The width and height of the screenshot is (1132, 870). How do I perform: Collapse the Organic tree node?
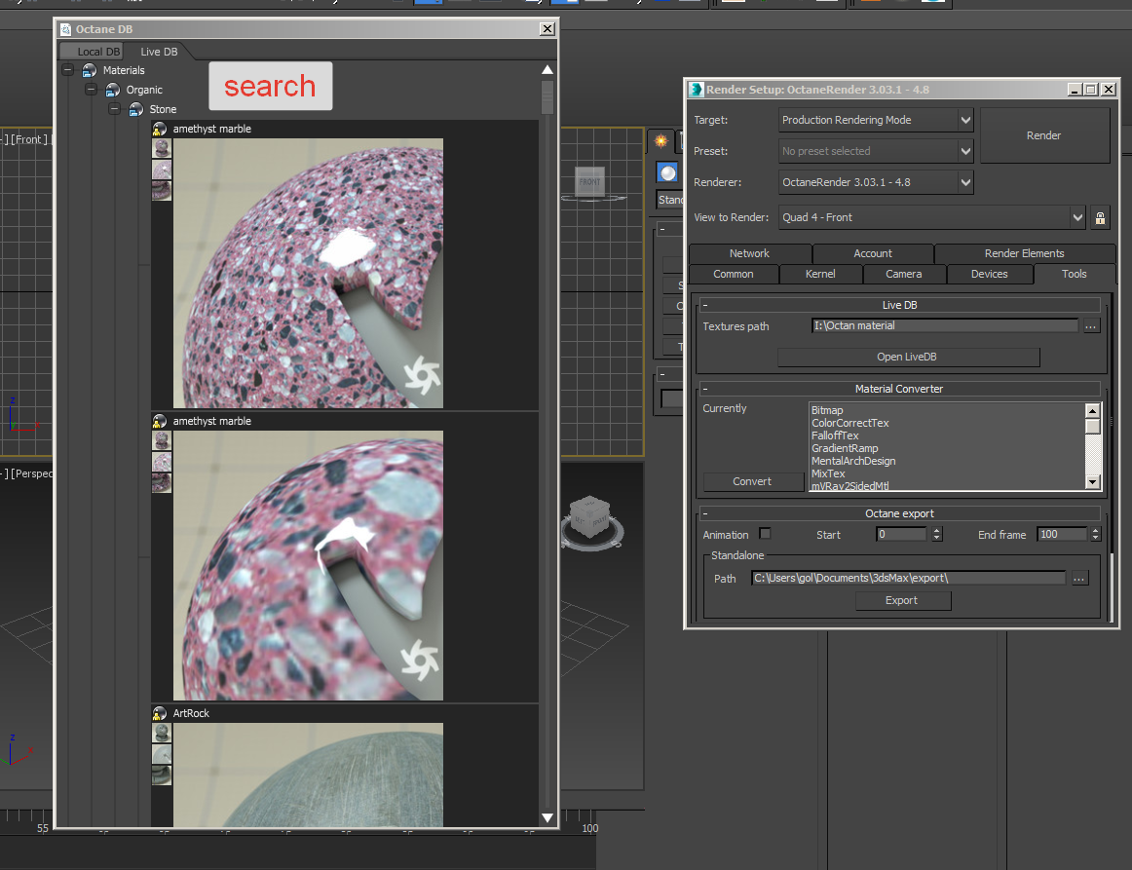91,90
